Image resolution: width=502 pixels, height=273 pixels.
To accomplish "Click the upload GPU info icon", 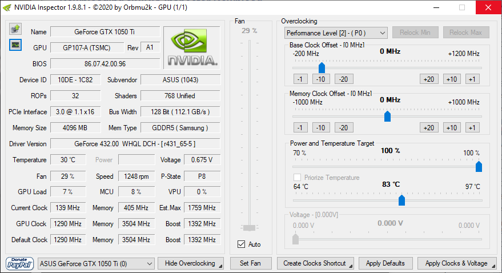I will tap(15, 29).
